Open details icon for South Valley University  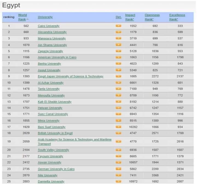pos(118,150)
